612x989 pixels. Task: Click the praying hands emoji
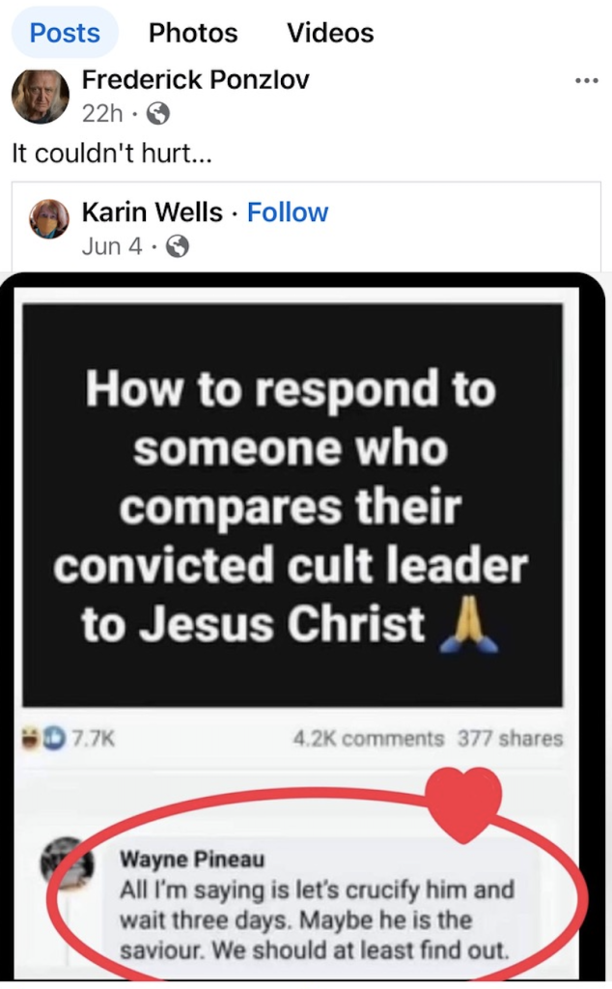coord(468,625)
